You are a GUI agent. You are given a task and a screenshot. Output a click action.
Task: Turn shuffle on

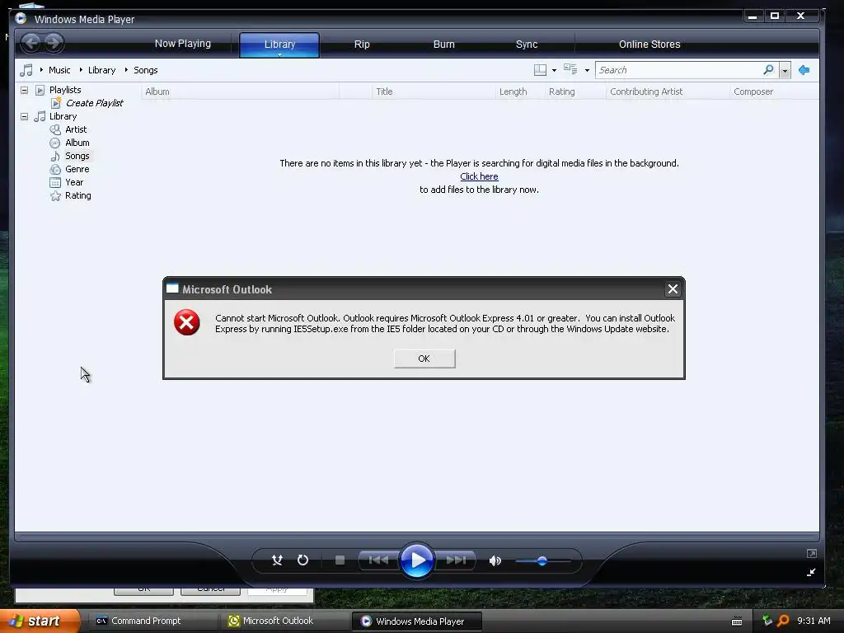[x=277, y=560]
